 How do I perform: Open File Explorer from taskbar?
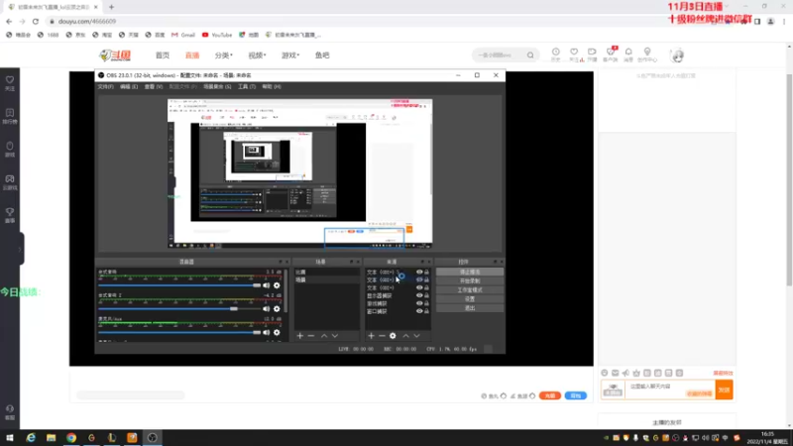click(52, 438)
